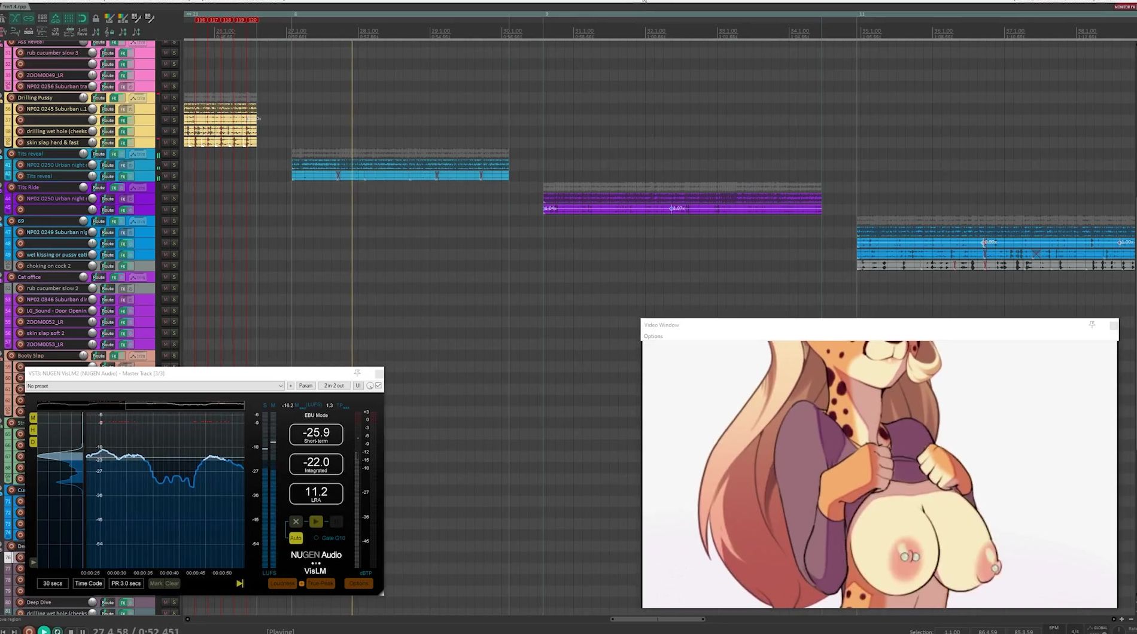Click the wet/dry knob in plugin window header
1137x634 pixels.
(x=370, y=386)
